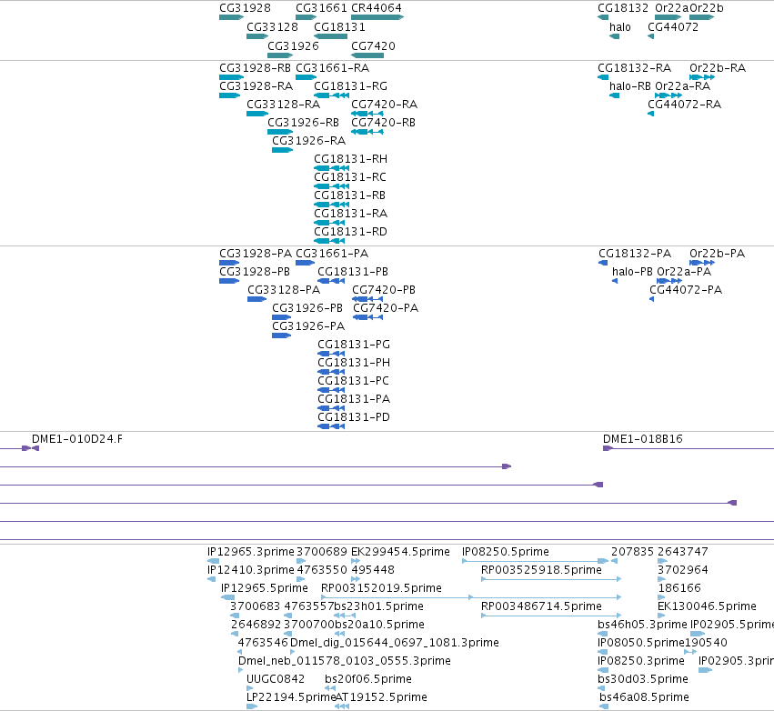Select the CG31926 gene arrow
774x711 pixels.
(x=280, y=55)
